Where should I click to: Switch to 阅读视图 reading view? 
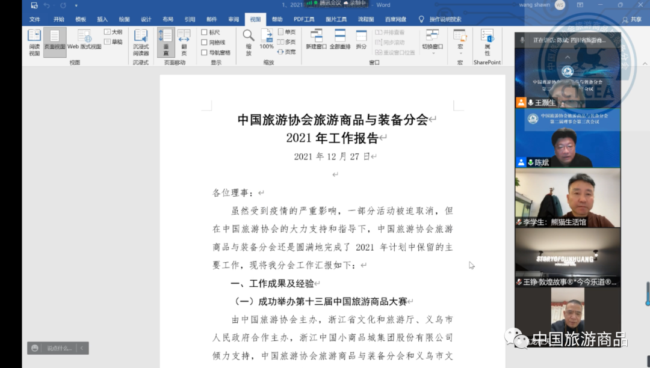pos(34,42)
